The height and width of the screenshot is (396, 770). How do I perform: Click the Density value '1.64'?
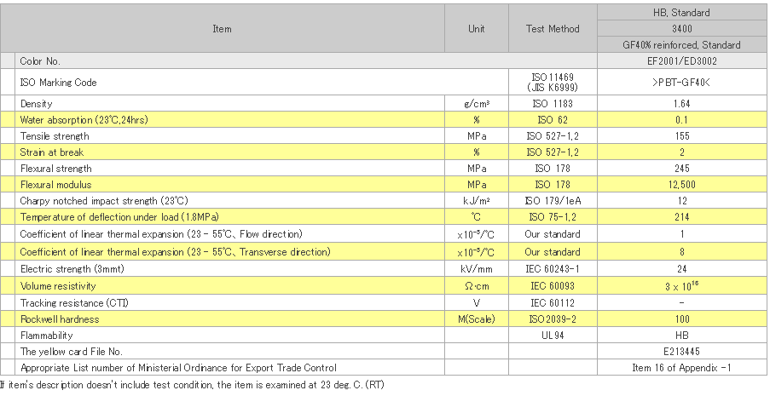click(681, 103)
